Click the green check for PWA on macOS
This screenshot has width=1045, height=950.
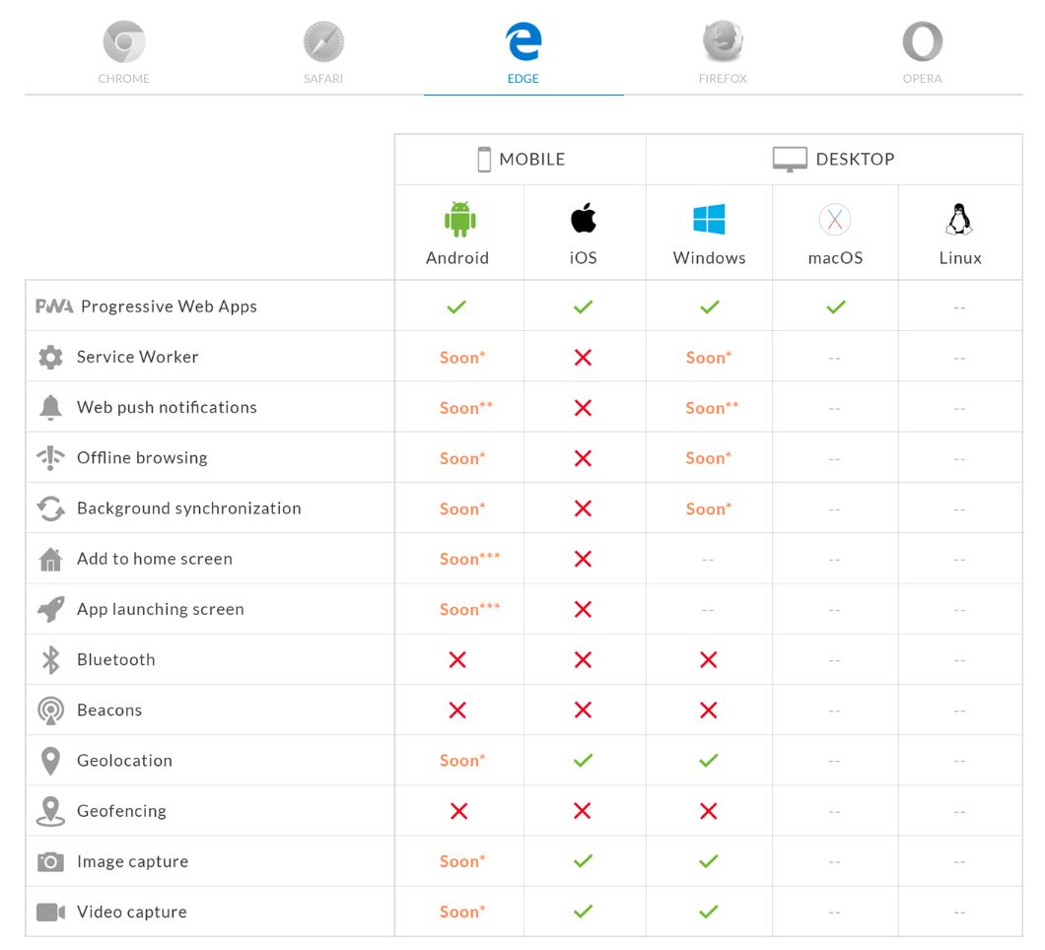(x=836, y=307)
